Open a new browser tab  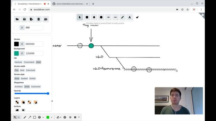click(x=93, y=4)
